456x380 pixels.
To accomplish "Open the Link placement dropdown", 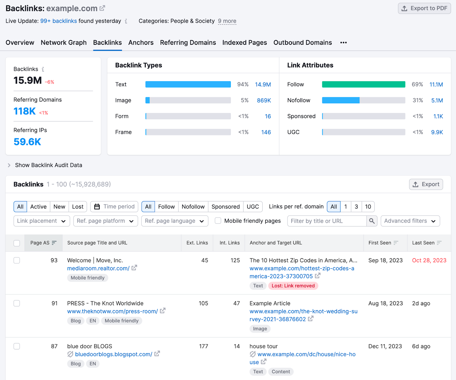I will click(41, 221).
